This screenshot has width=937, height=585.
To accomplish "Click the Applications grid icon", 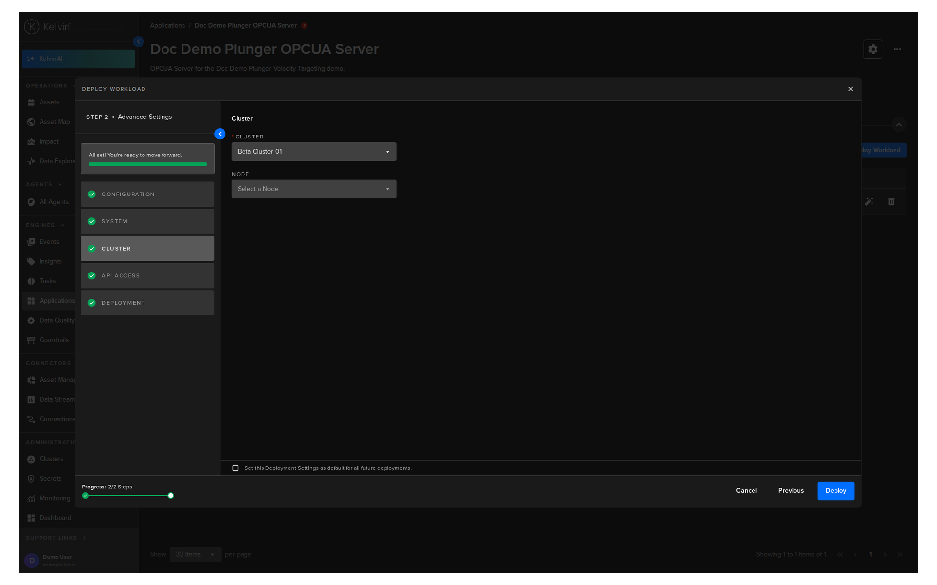I will click(x=31, y=301).
